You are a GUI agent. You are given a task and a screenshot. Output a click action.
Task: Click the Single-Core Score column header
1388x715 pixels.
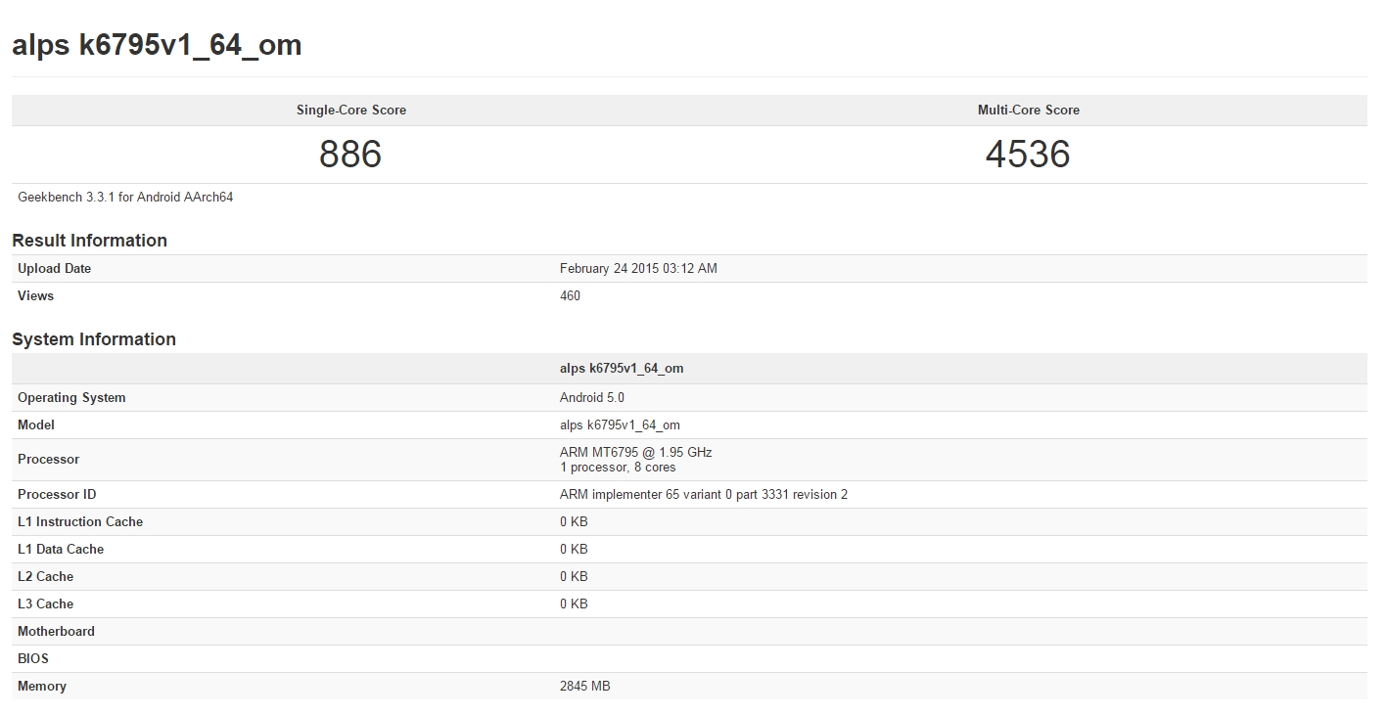(350, 110)
